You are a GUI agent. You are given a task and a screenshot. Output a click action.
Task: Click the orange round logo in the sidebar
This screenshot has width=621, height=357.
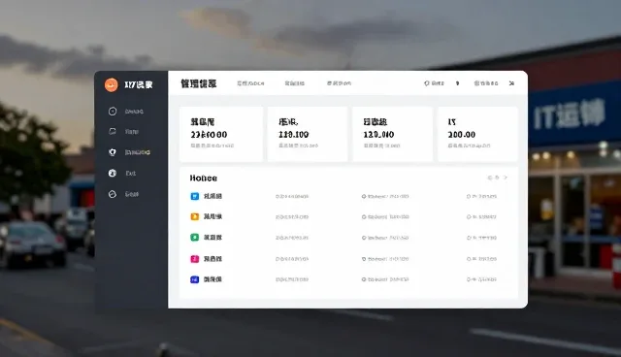[x=112, y=84]
